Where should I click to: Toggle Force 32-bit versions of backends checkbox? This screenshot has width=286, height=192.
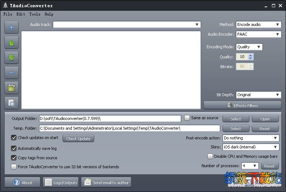(14, 167)
